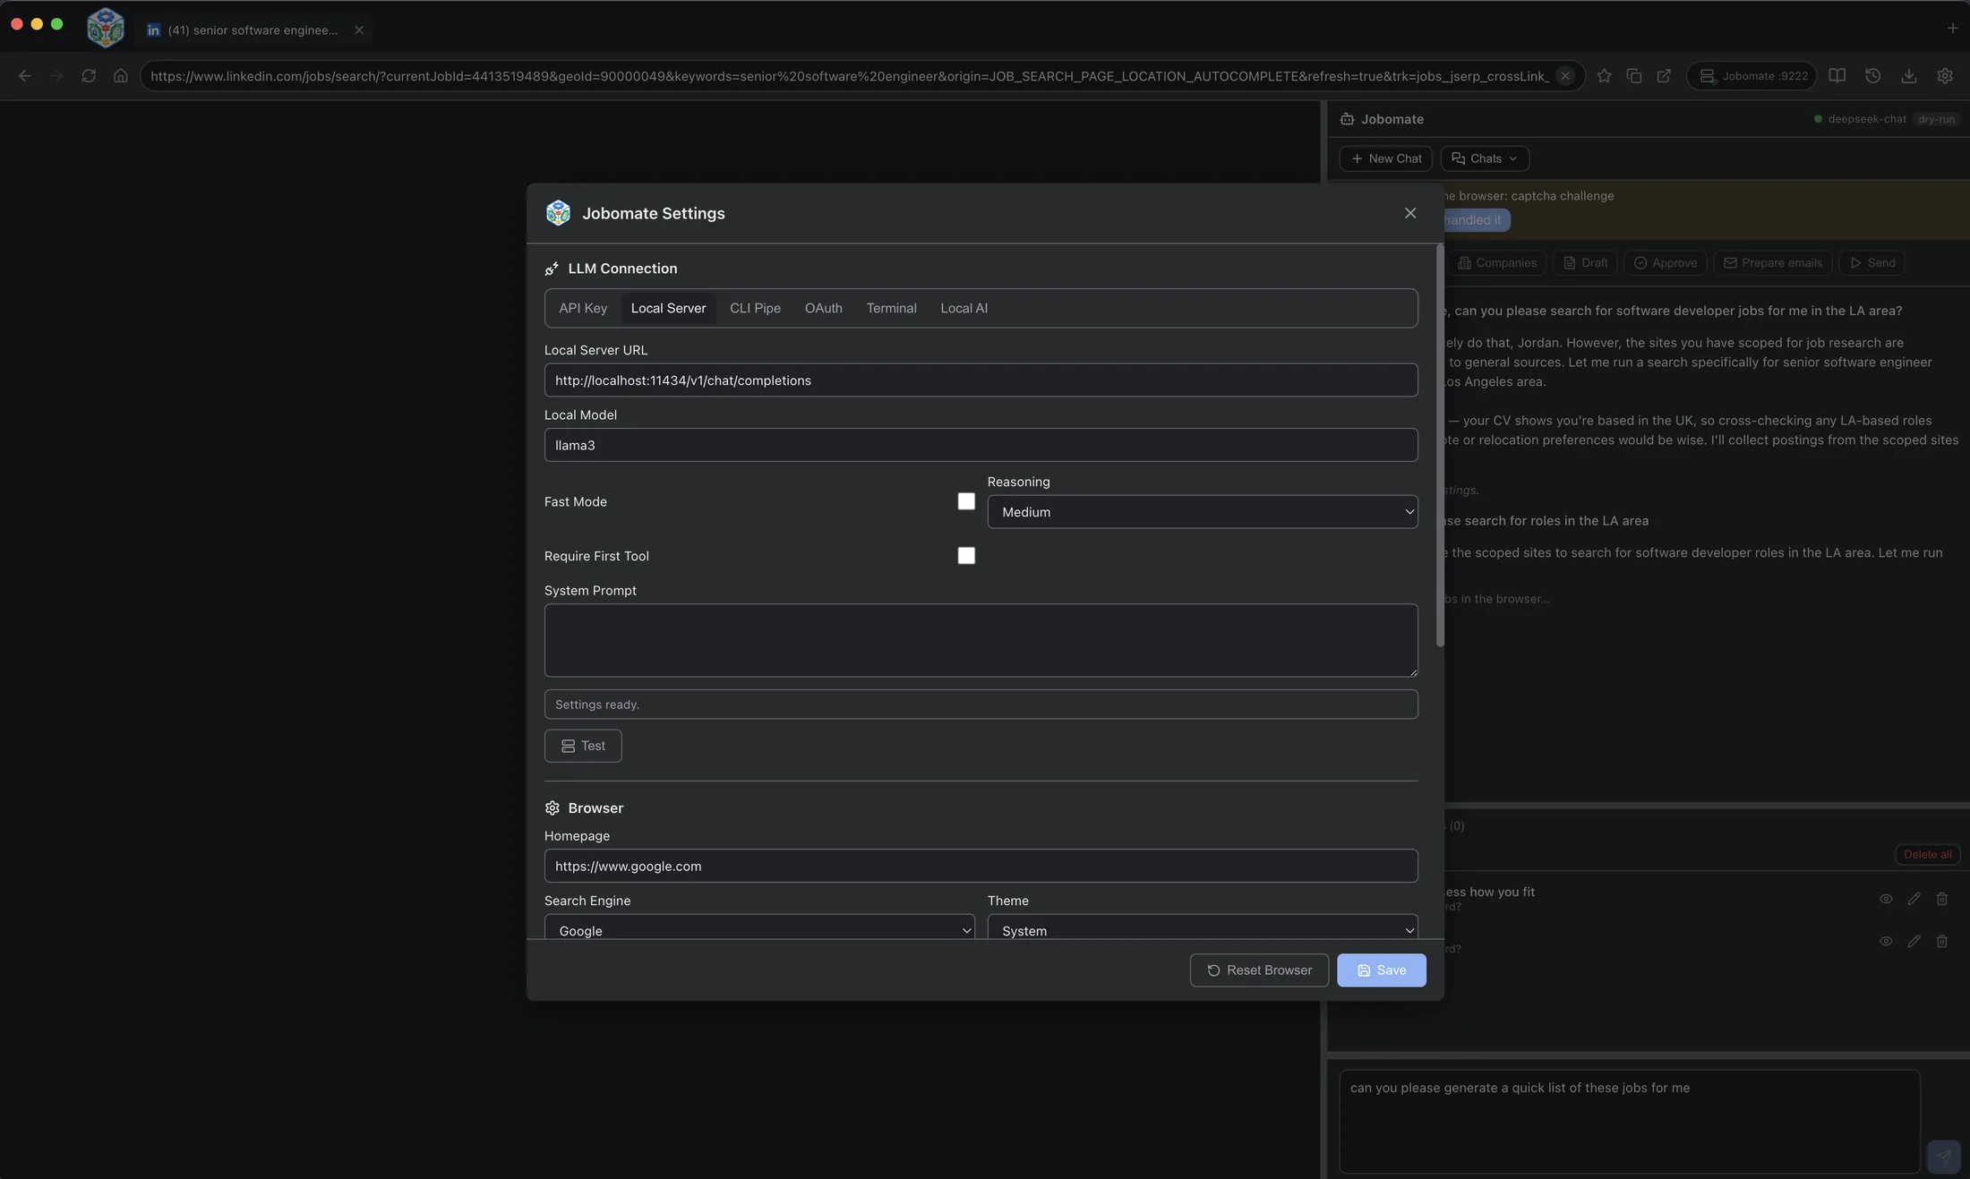Click the Companies step button

1497,263
